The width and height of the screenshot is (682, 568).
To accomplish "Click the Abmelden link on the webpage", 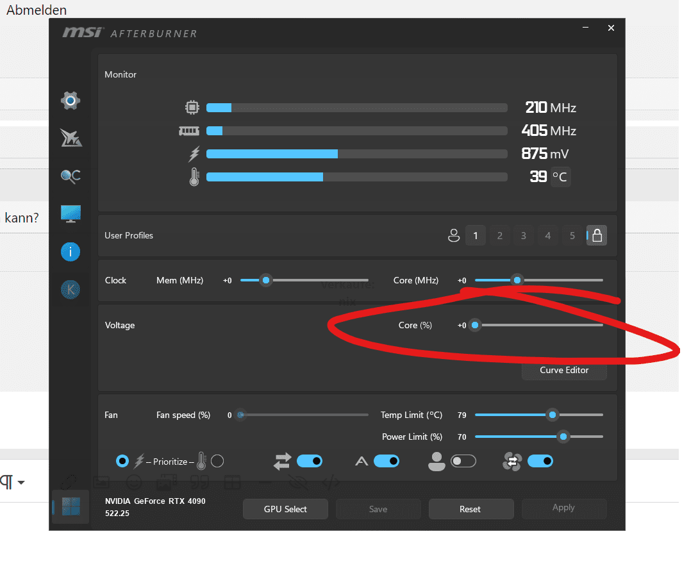I will tap(37, 10).
